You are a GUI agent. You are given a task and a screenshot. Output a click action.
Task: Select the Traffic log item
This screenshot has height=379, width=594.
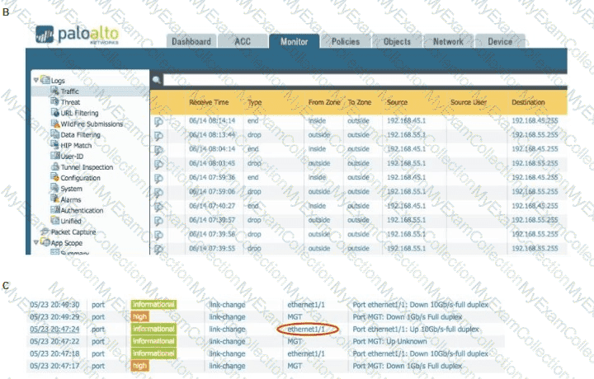[69, 91]
